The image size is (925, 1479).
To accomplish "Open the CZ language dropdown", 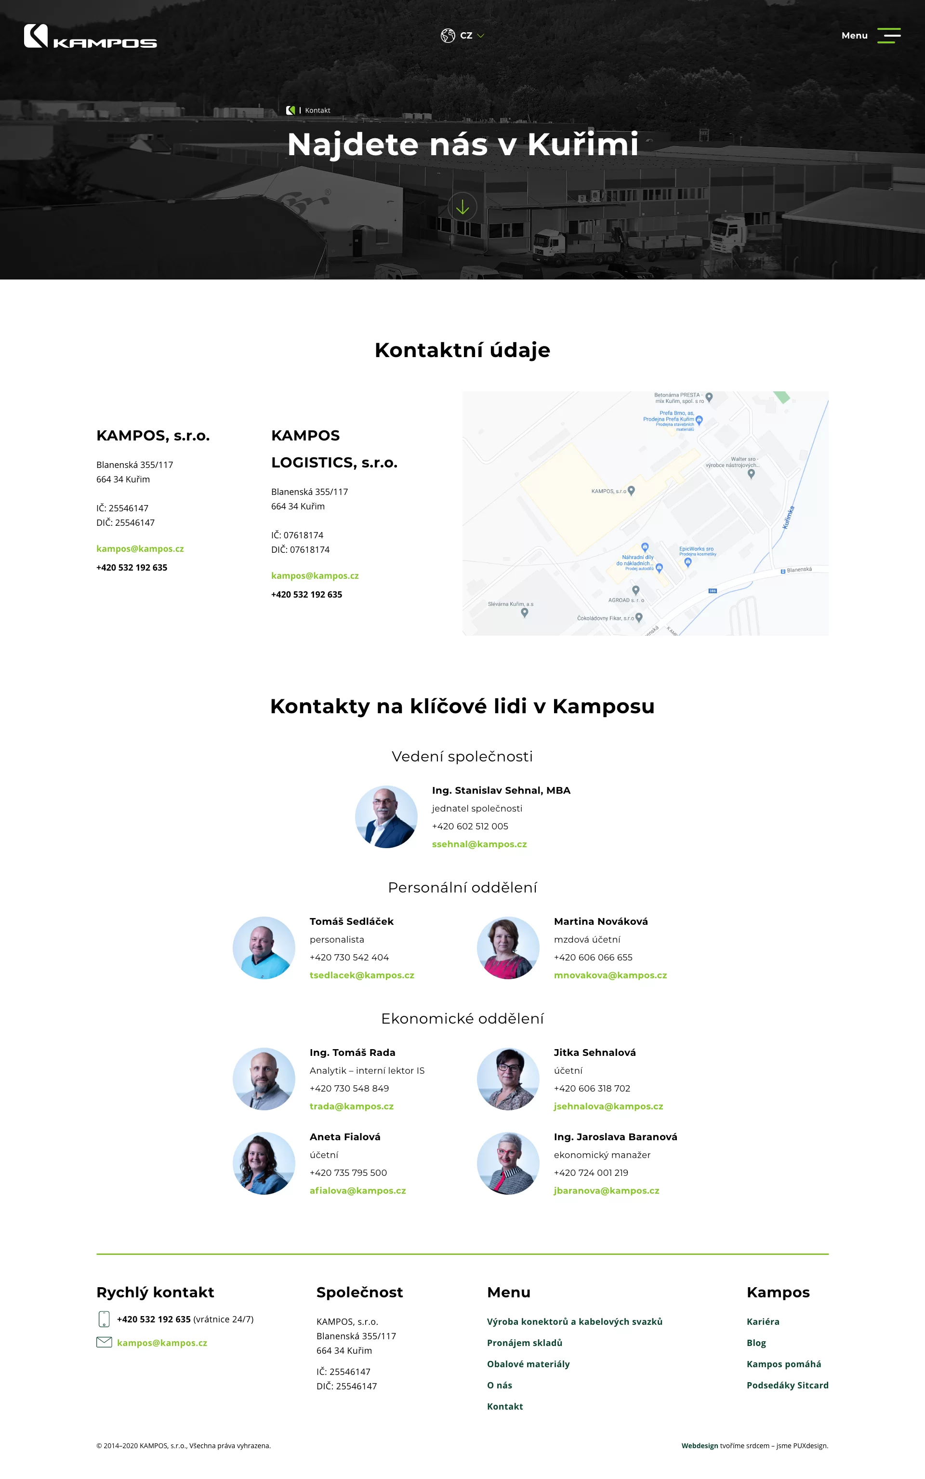I will click(x=472, y=36).
